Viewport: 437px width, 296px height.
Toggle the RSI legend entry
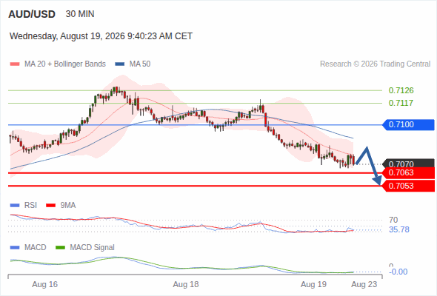[24, 206]
